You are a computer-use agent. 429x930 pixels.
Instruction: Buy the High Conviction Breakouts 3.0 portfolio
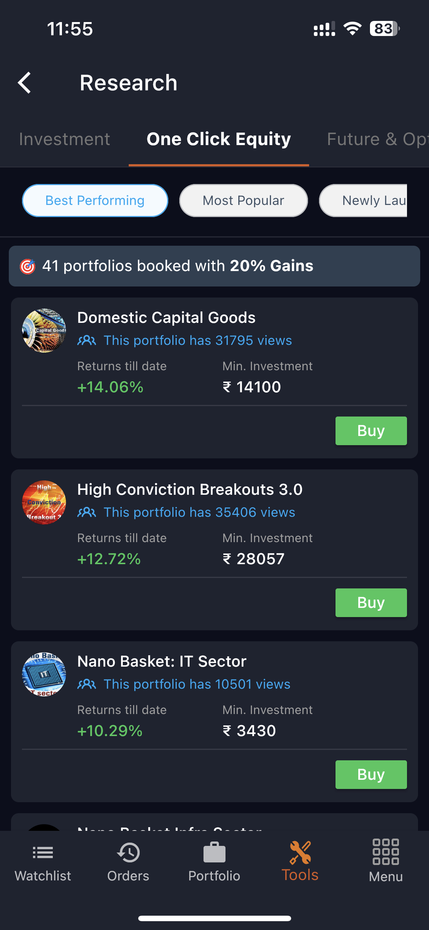coord(371,603)
